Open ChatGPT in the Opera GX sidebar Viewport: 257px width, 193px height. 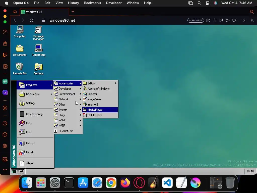pos(5,81)
